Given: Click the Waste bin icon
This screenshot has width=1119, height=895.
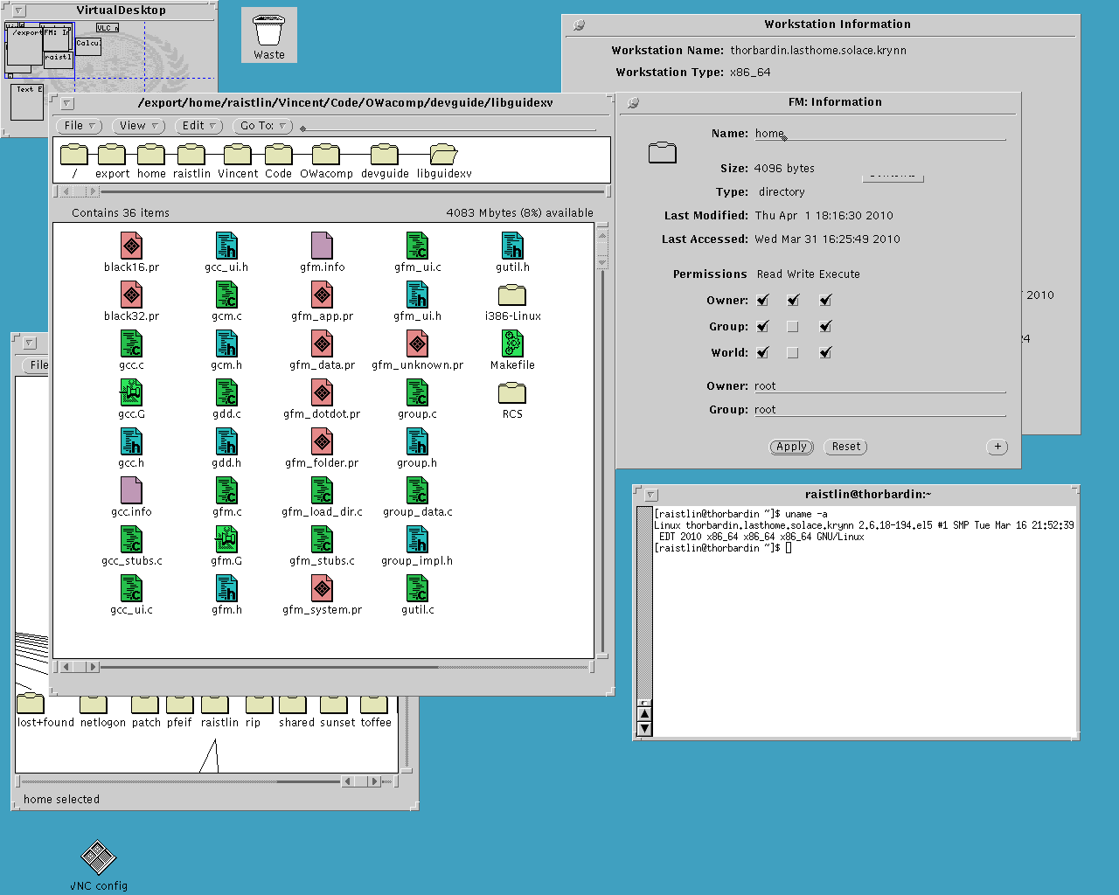Looking at the screenshot, I should (x=269, y=33).
